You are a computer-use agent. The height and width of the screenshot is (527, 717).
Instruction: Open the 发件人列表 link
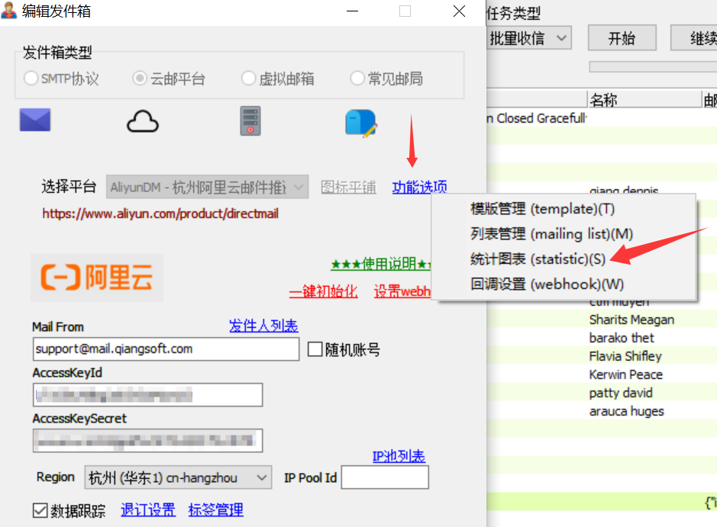(263, 326)
